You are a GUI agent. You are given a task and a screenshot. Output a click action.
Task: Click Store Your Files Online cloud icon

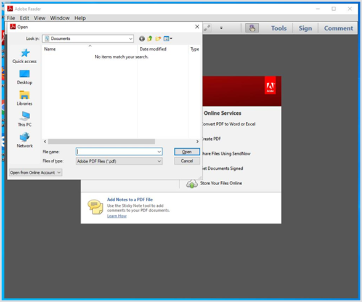point(192,184)
